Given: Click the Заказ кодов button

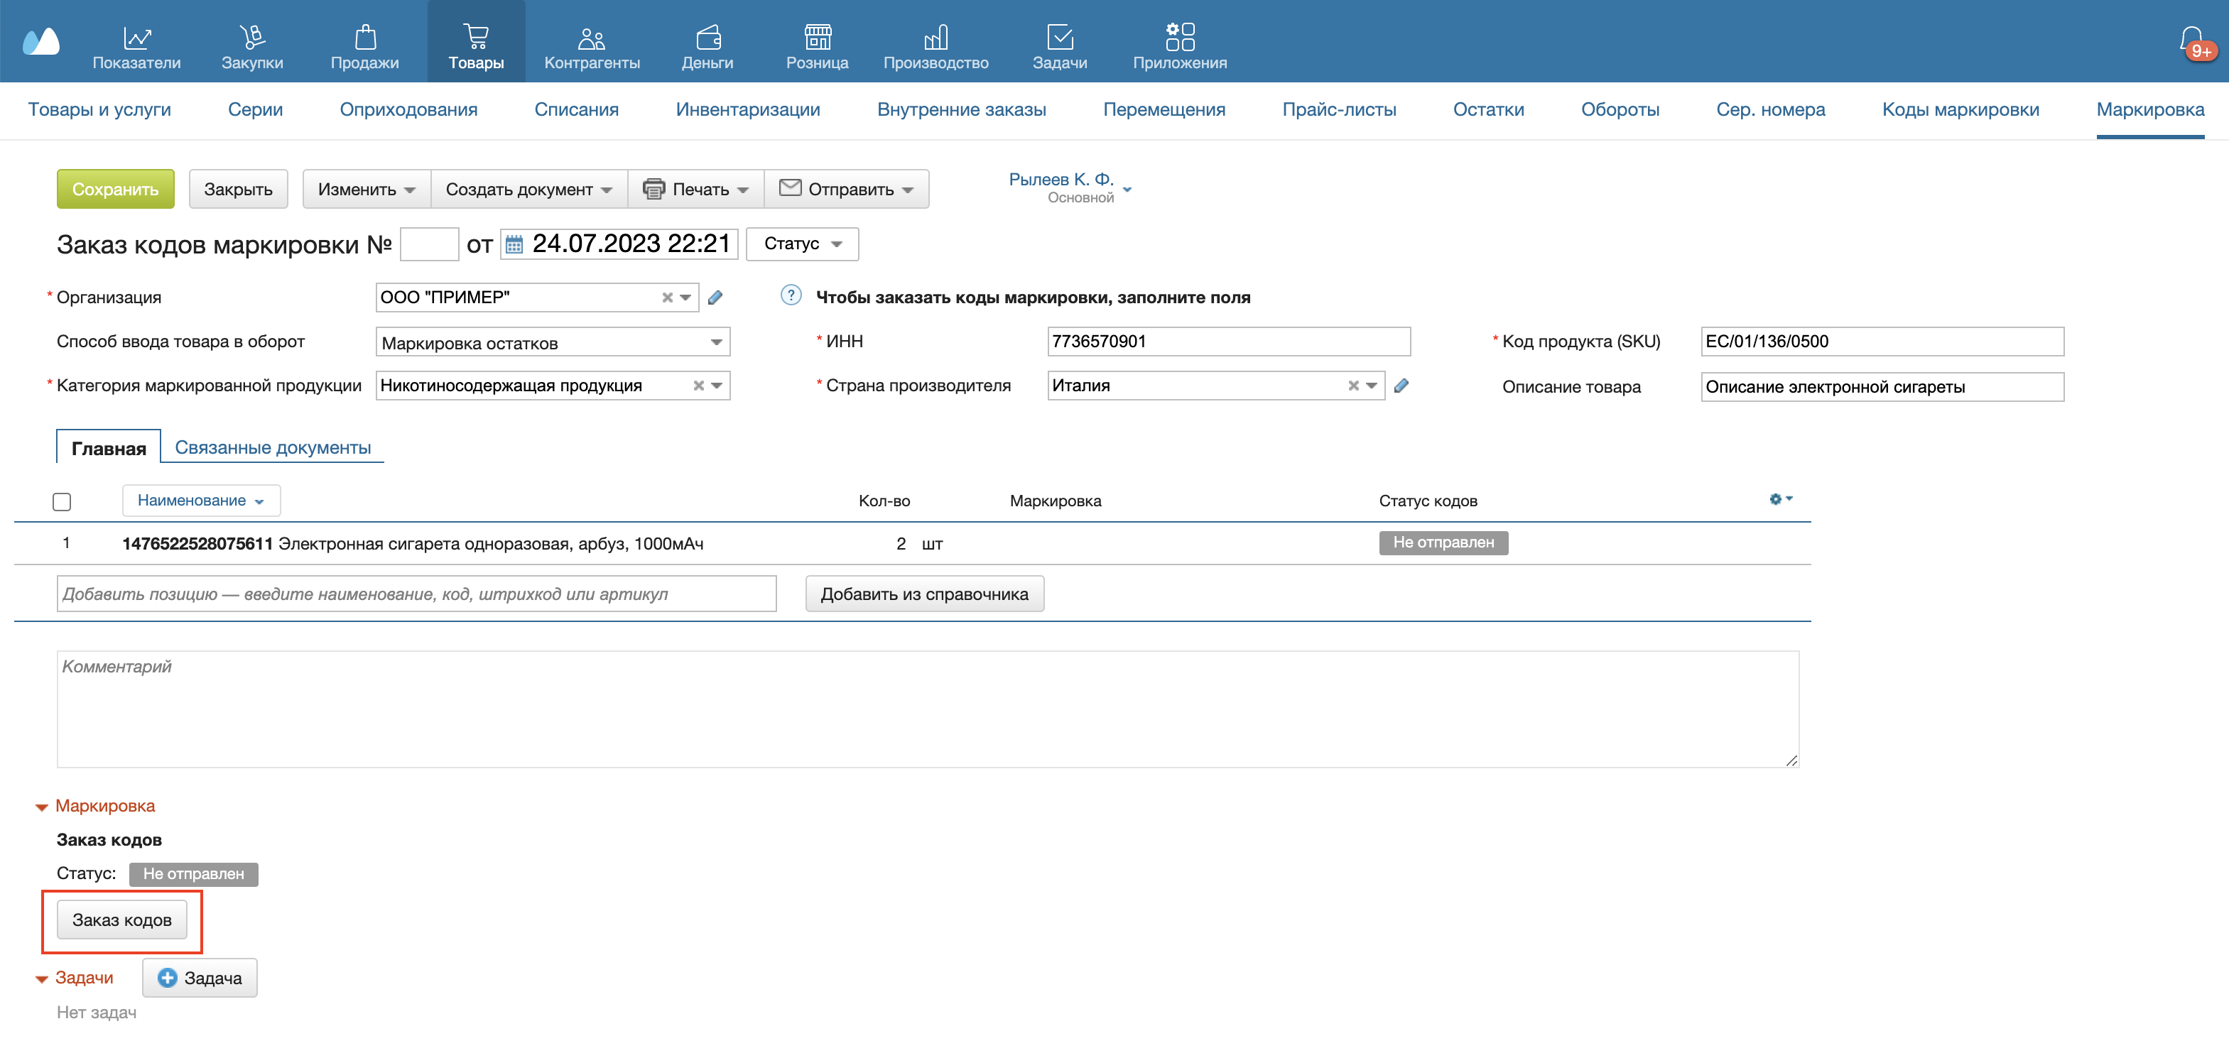Looking at the screenshot, I should [x=122, y=920].
